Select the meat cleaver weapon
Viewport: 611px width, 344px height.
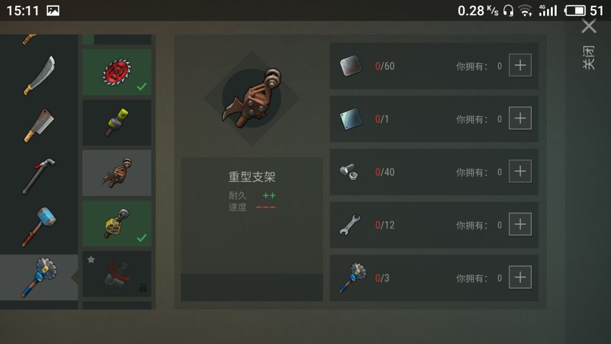coord(39,126)
